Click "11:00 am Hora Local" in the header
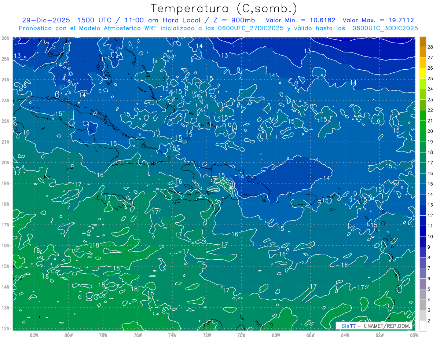This screenshot has height=340, width=440. click(162, 20)
